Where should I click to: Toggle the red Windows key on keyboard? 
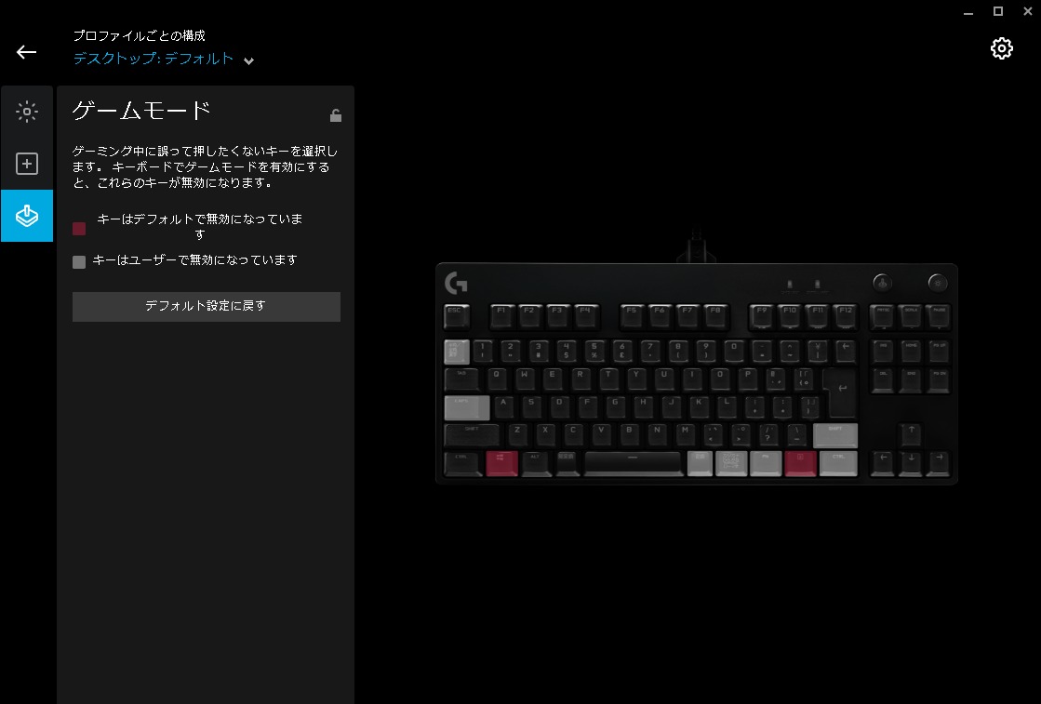pyautogui.click(x=501, y=462)
